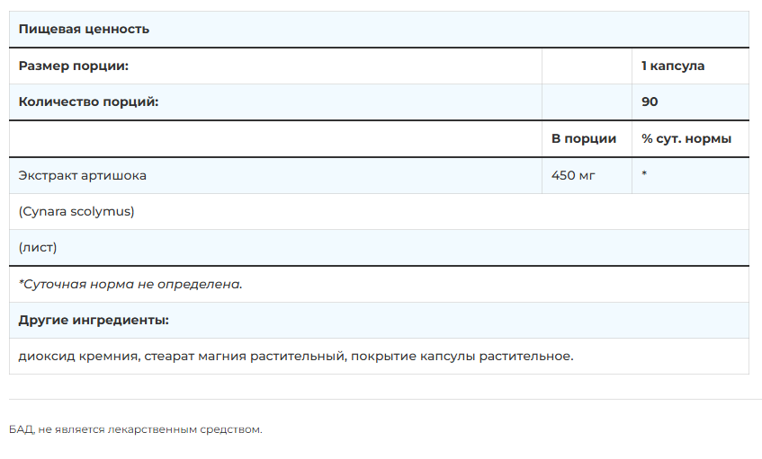The image size is (762, 459).
Task: Click the empty cell left of 'В порции'
Action: tap(275, 138)
